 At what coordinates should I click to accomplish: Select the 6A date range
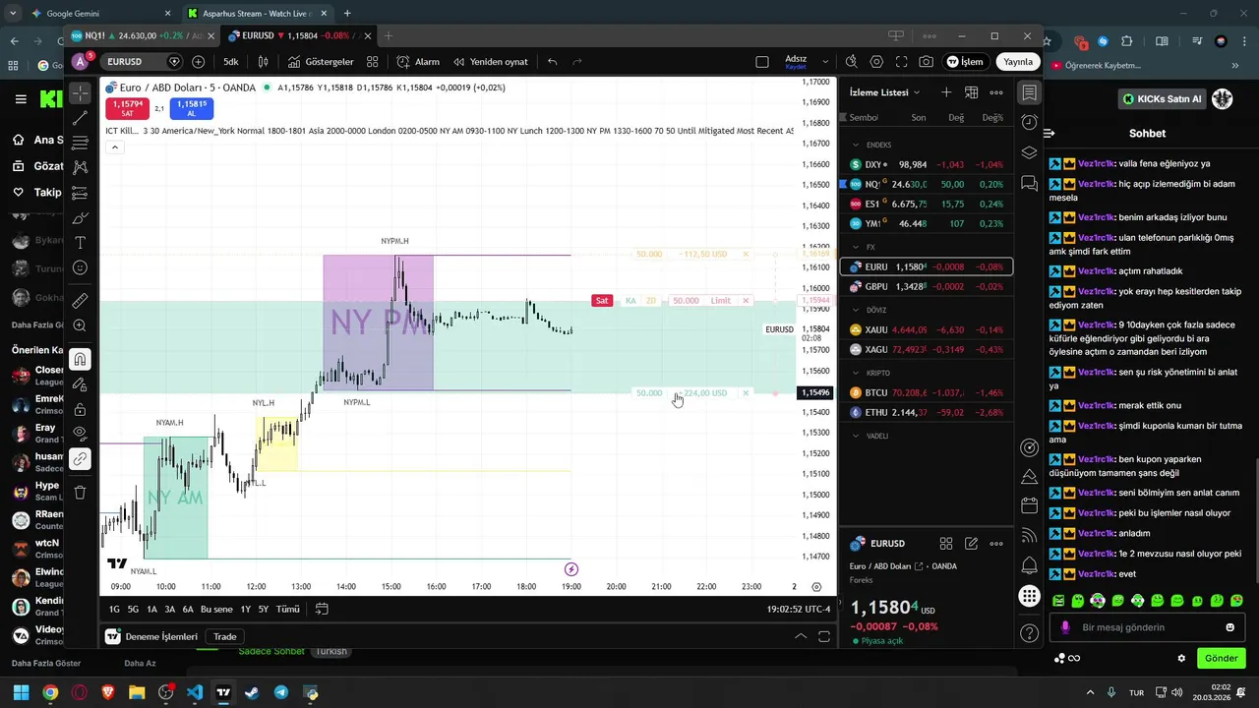click(187, 609)
